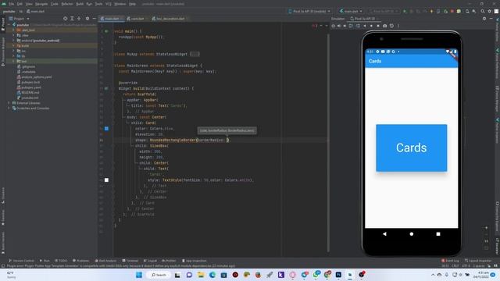
Task: Tap the Android back button in emulator screen
Action: (x=384, y=234)
